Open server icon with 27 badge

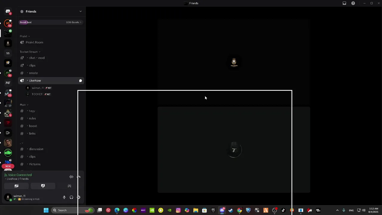click(x=8, y=93)
